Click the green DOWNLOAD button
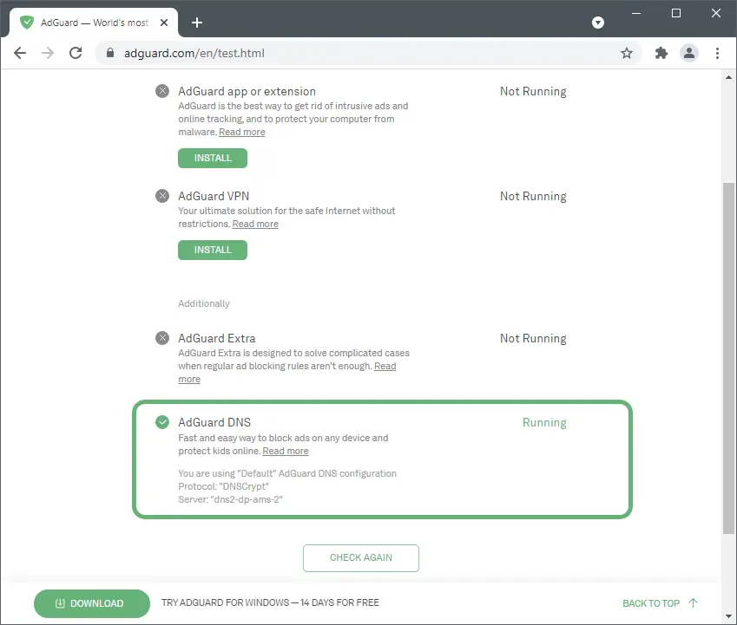The width and height of the screenshot is (737, 625). pyautogui.click(x=92, y=603)
